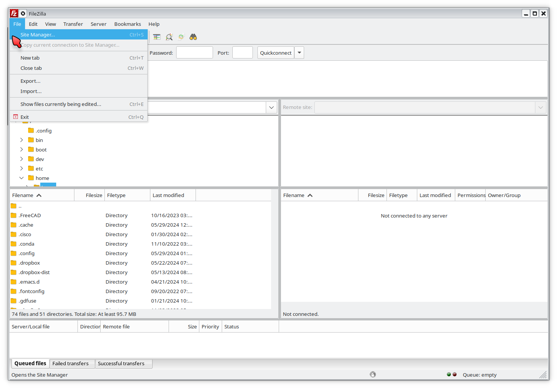Click the Priority column header in queue

click(210, 326)
